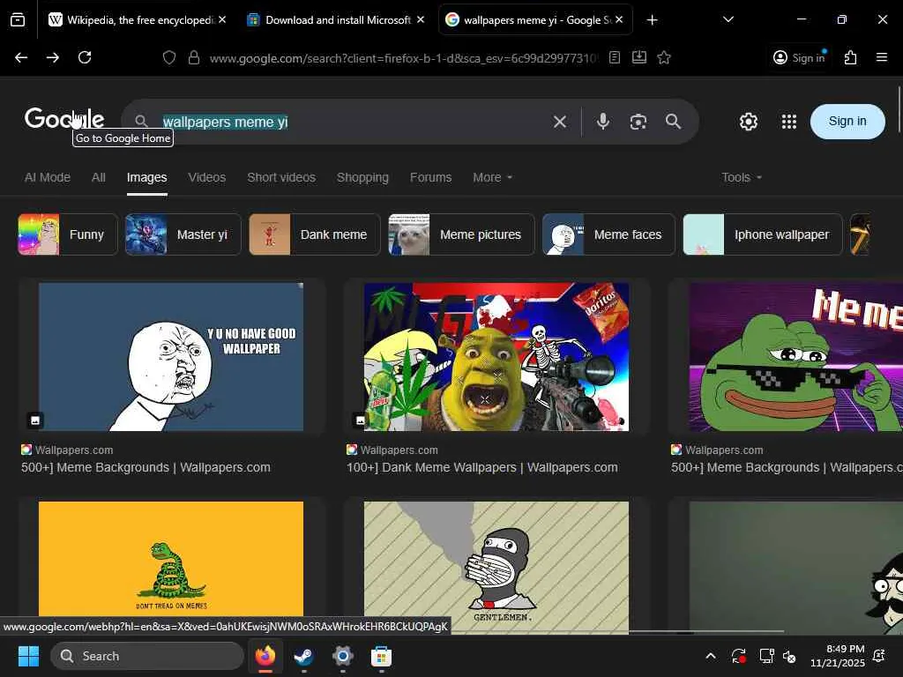This screenshot has width=903, height=677.
Task: Open Steam from taskbar
Action: 303,656
